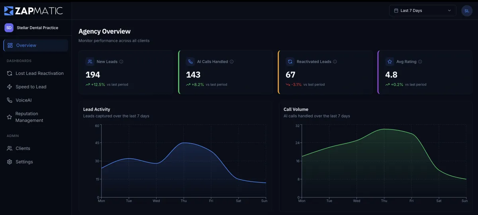Open the Last 7 Days date range dropdown

click(423, 11)
